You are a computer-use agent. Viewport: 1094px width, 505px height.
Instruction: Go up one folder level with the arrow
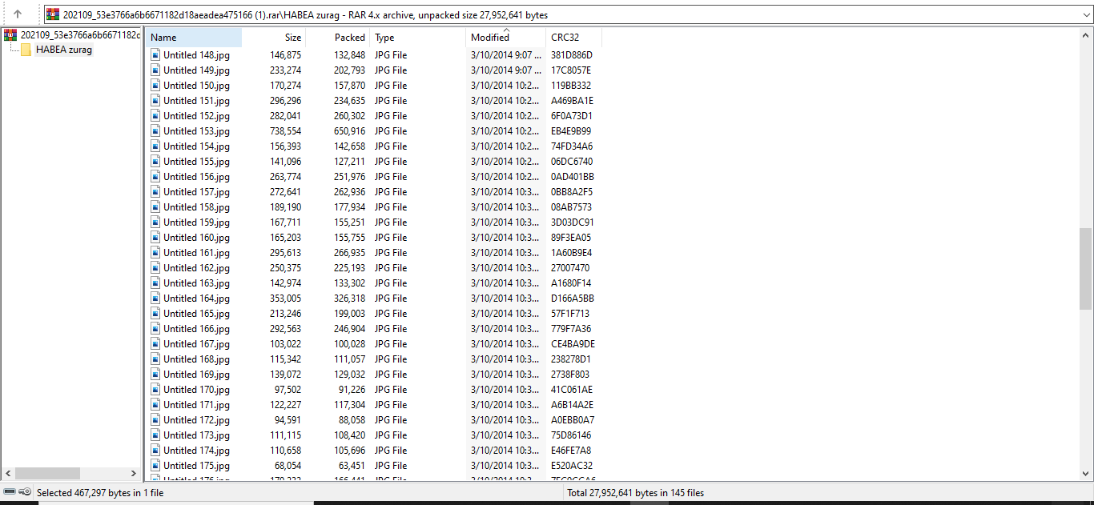point(17,14)
